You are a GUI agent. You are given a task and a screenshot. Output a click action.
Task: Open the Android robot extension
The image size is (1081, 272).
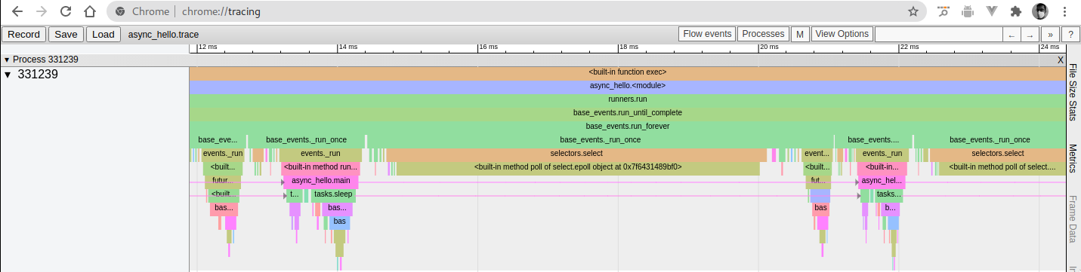967,11
